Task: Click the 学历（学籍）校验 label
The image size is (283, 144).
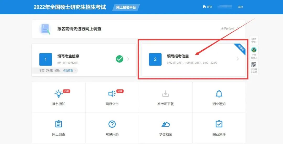Action: [x=50, y=70]
